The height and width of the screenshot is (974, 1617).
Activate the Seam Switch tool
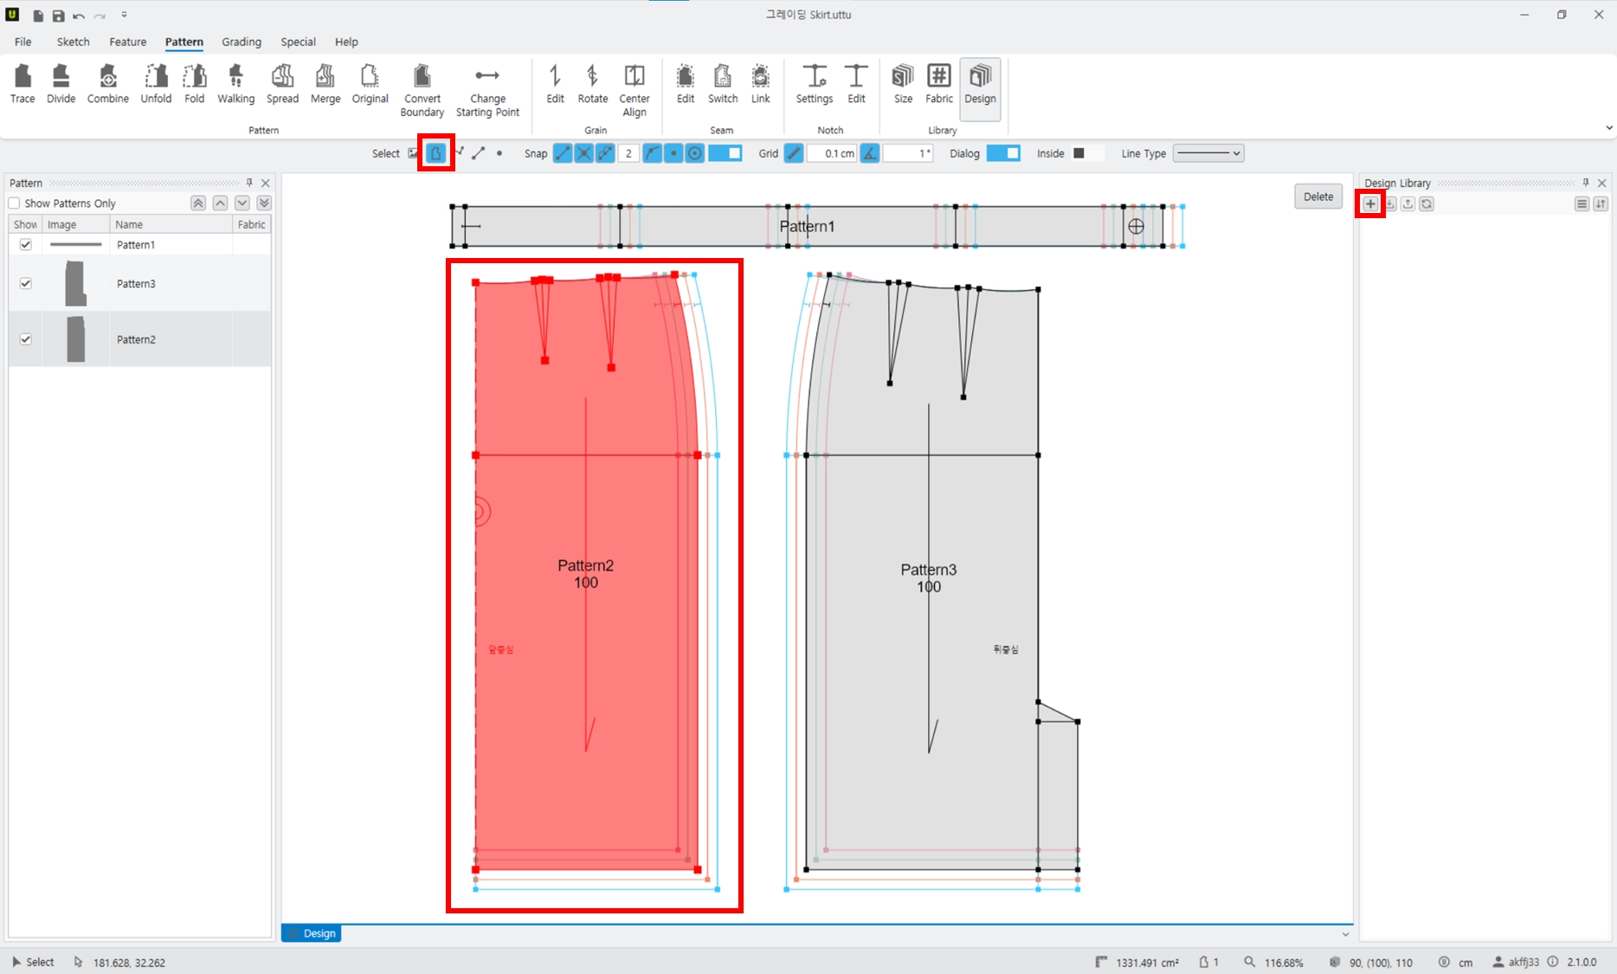[723, 84]
